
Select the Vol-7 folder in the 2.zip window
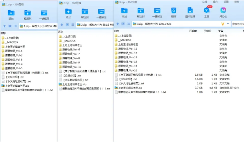pyautogui.click(x=69, y=54)
